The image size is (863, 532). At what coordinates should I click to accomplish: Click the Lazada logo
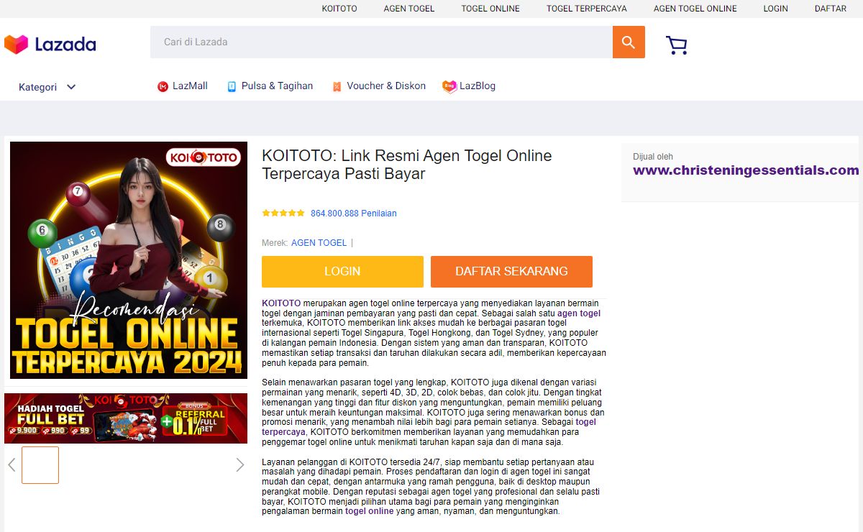coord(50,45)
